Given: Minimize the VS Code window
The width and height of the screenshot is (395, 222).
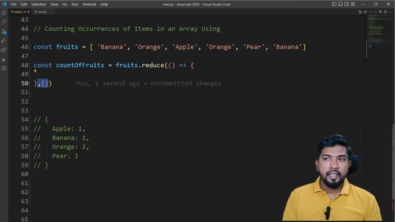Looking at the screenshot, I should 363,4.
